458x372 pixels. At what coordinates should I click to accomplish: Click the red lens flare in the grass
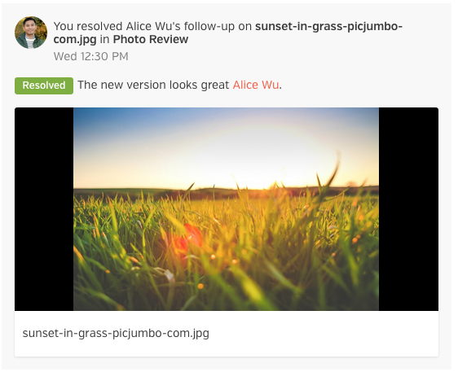[x=187, y=238]
